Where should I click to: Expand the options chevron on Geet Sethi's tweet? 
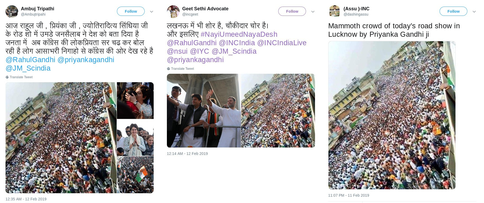[313, 12]
